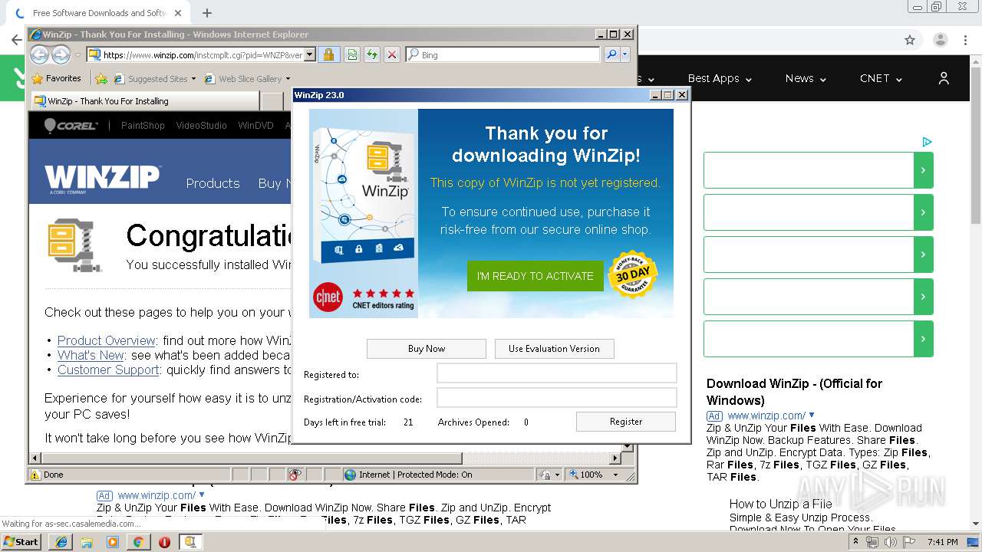The height and width of the screenshot is (552, 982).
Task: Open the Chrome profile avatar
Action: [x=940, y=41]
